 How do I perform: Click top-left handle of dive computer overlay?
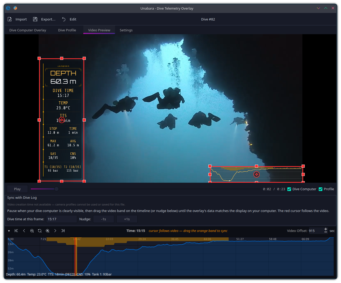point(39,58)
